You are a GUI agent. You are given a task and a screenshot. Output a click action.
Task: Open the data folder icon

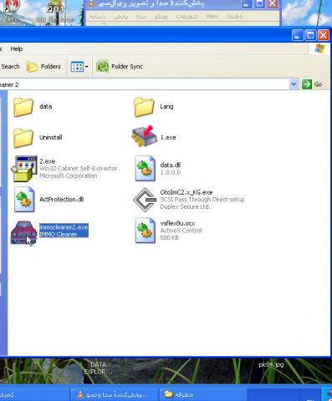[x=23, y=107]
